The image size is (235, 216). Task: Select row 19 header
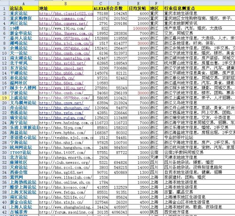click(4, 98)
